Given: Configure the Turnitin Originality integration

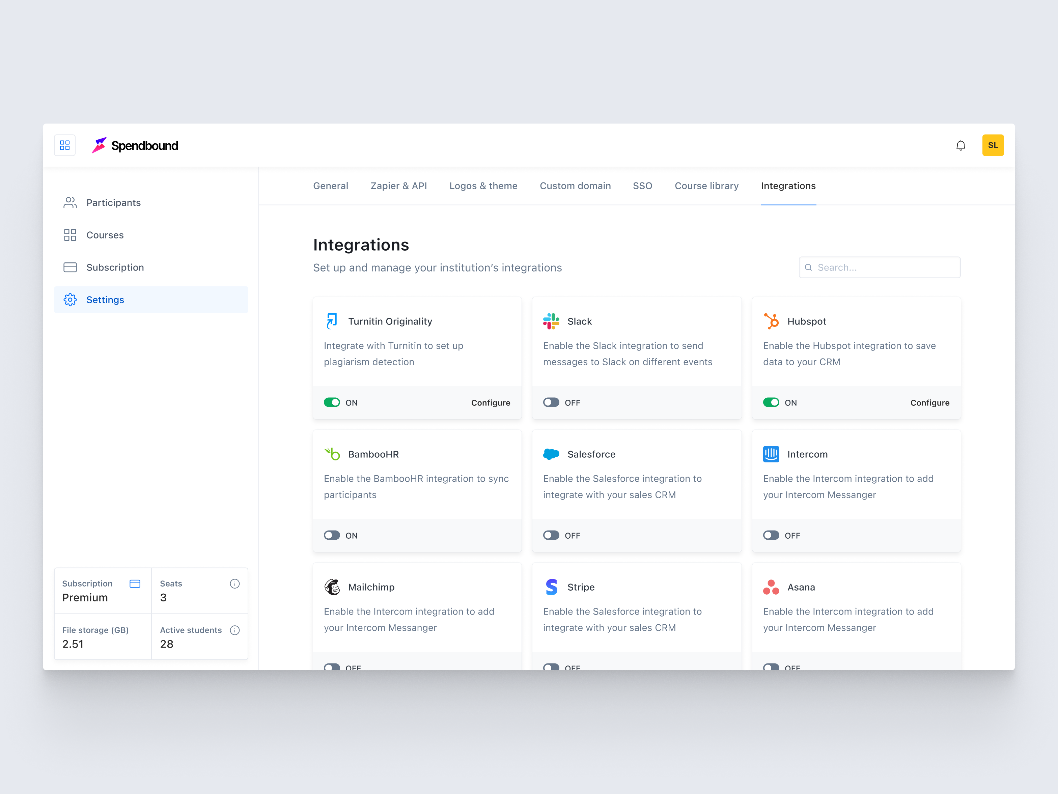Looking at the screenshot, I should coord(490,403).
